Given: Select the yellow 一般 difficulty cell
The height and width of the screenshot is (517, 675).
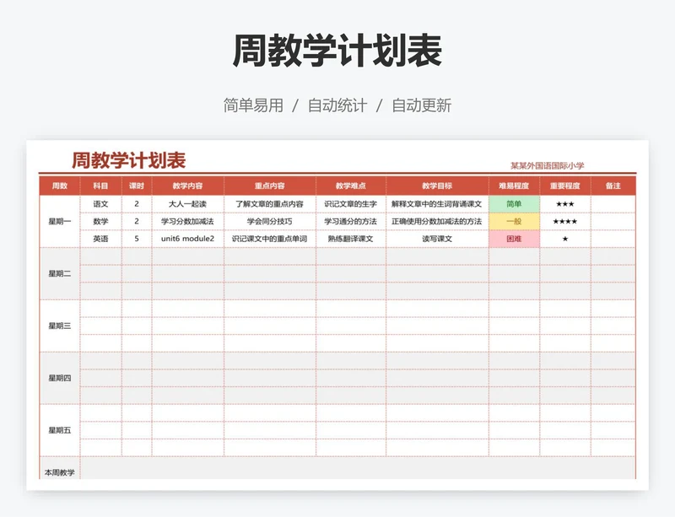Looking at the screenshot, I should point(514,221).
